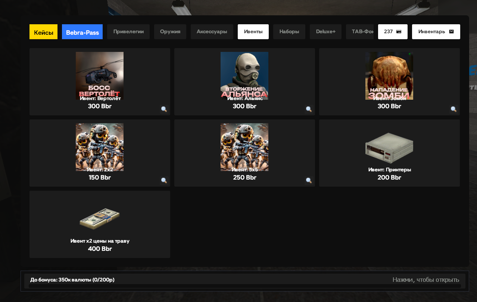Click the Ивент: Альянс label
Viewport: 477px width, 302px height.
click(245, 98)
